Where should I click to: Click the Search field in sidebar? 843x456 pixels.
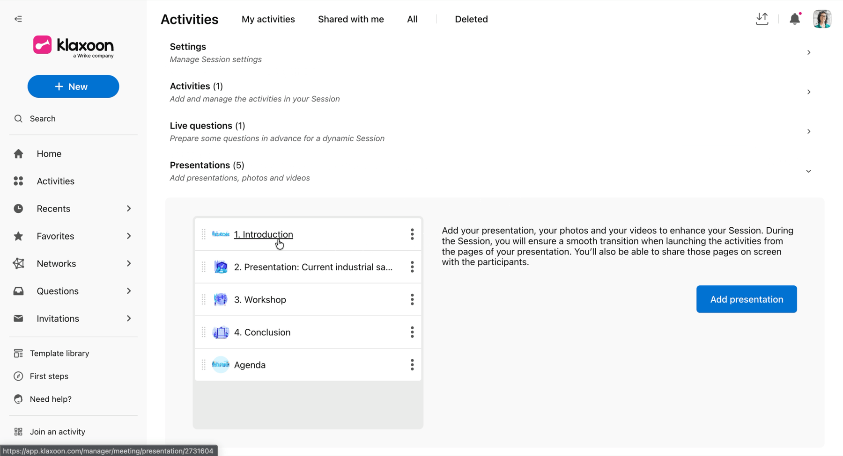(x=74, y=119)
